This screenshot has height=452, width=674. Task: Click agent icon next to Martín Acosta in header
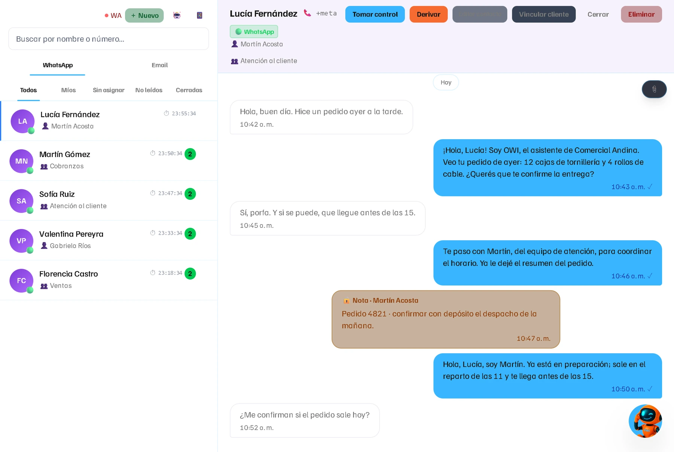[x=234, y=44]
